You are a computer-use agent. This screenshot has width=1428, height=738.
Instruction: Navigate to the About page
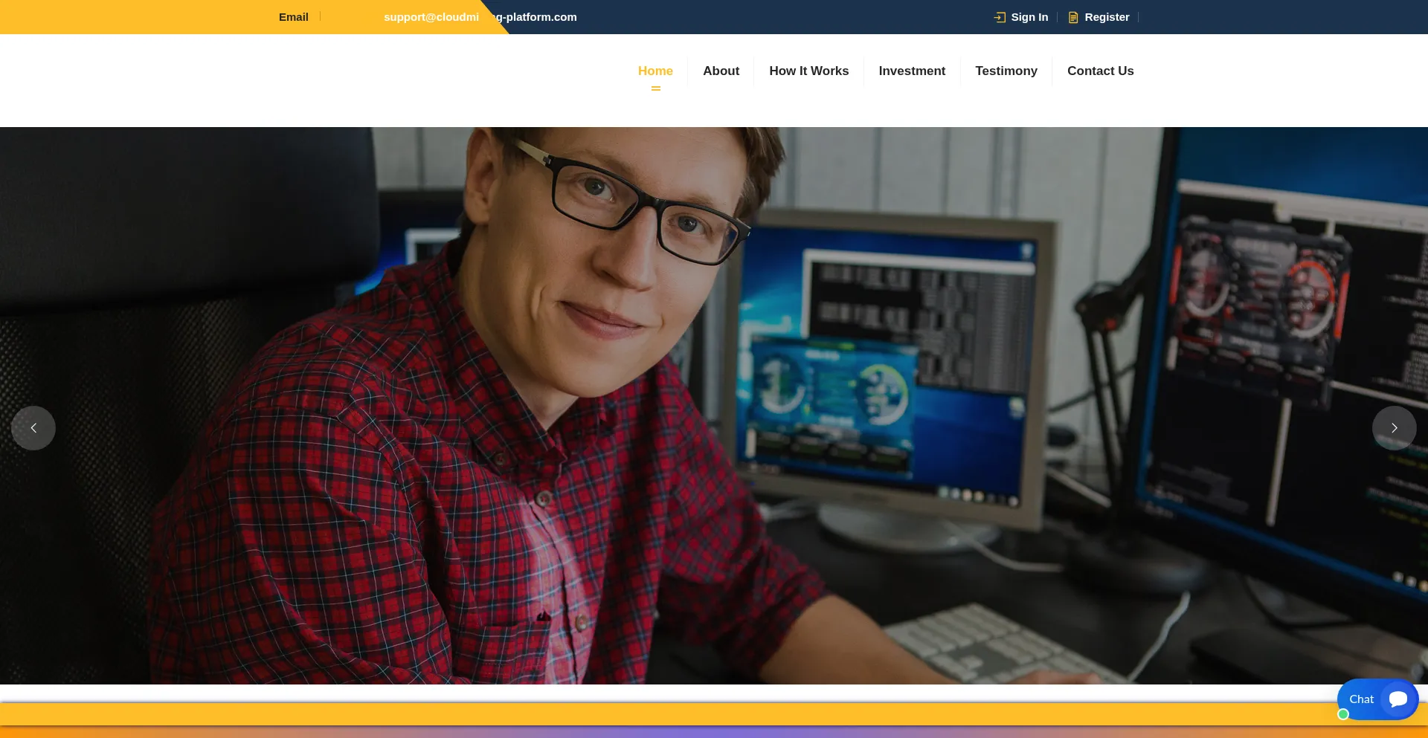coord(721,71)
